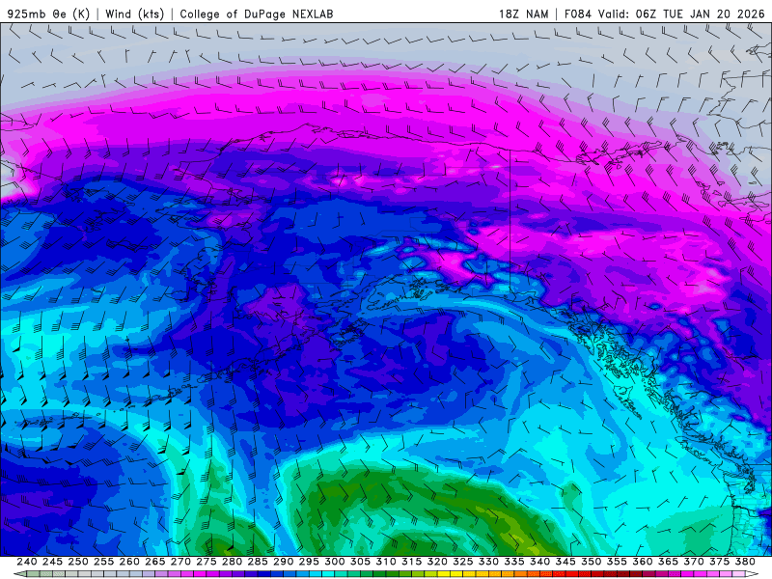Viewport: 772px width, 579px height.
Task: Pick the 355 label on the legend
Action: (x=617, y=562)
